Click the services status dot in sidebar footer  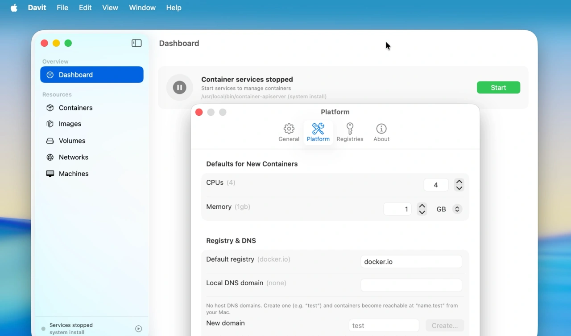(x=43, y=329)
